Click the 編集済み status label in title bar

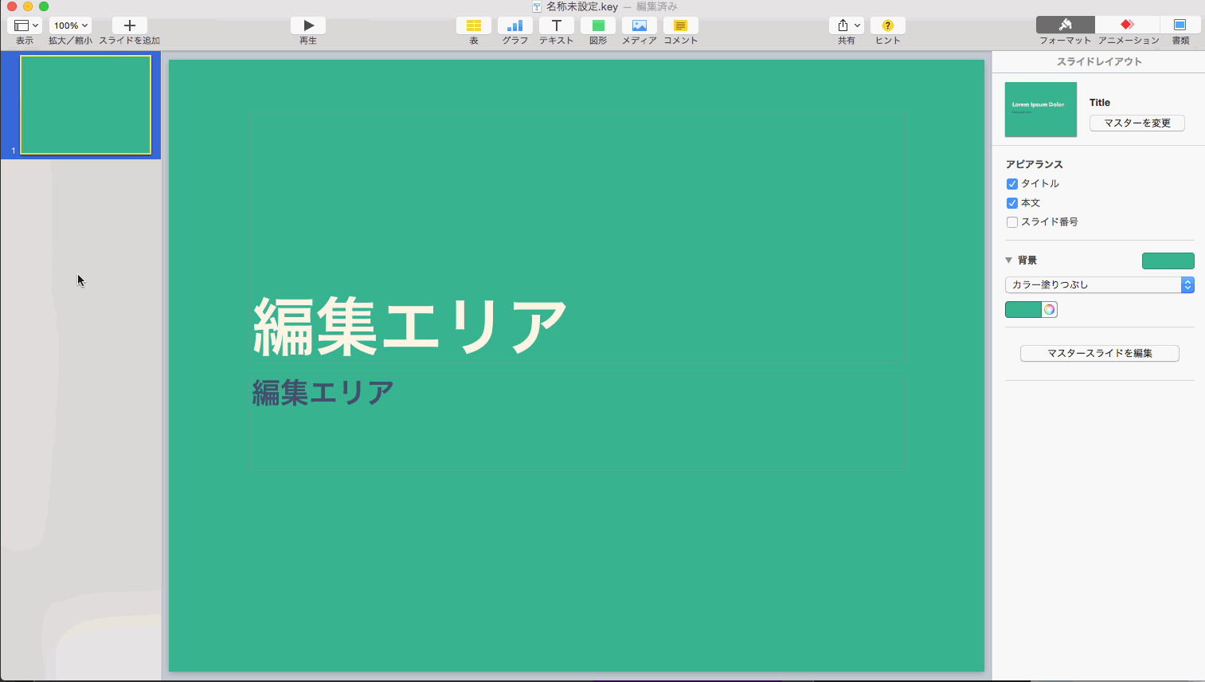657,6
